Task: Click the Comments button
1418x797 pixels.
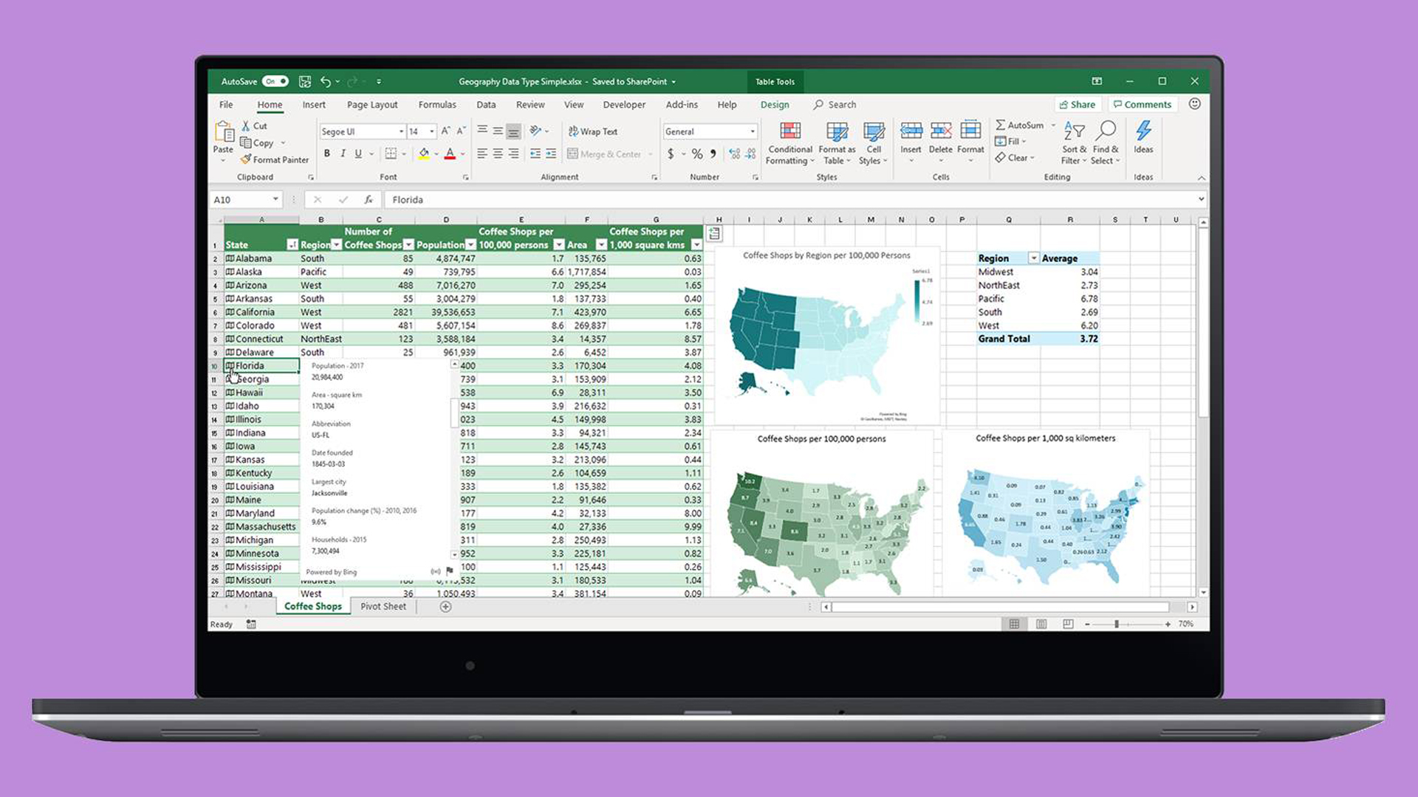Action: coord(1146,103)
